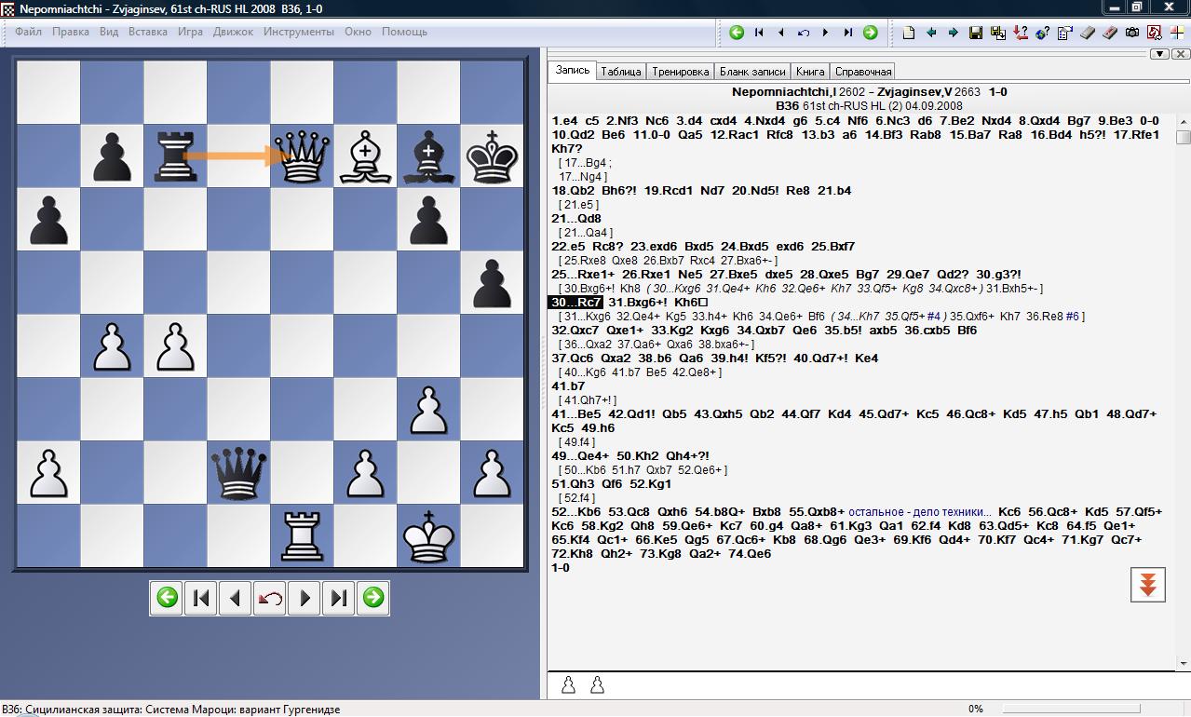Click the new document icon in toolbar
The height and width of the screenshot is (717, 1191).
[908, 33]
